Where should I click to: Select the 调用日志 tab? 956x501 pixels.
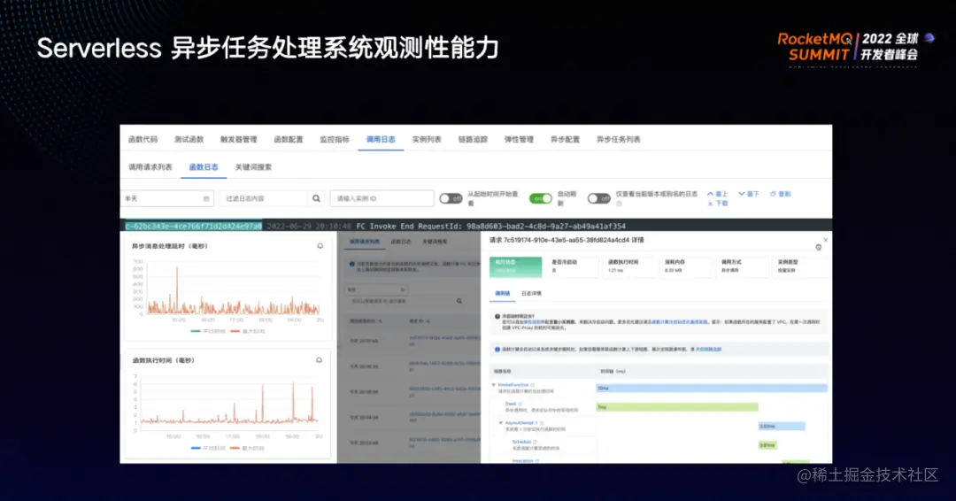[x=381, y=140]
